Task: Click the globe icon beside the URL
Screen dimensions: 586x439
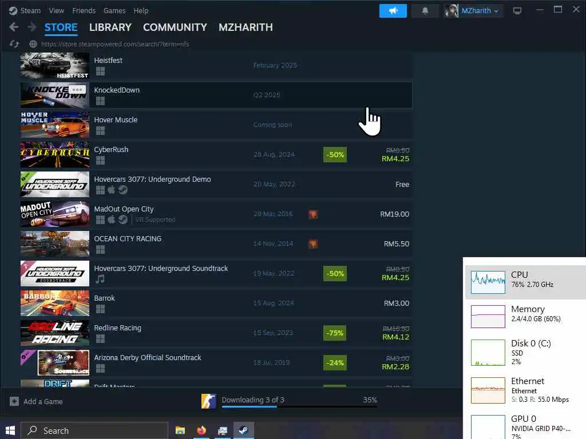Action: coord(33,44)
